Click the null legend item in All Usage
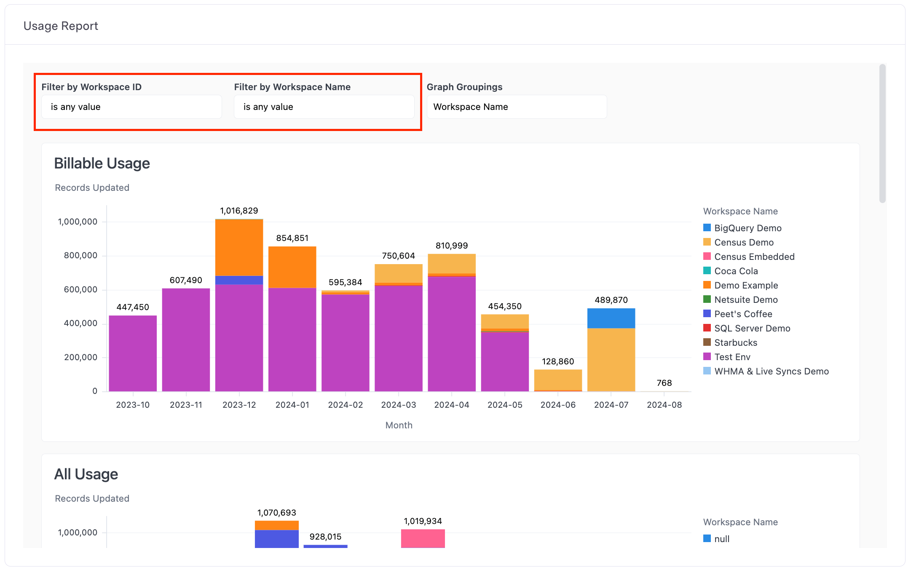Image resolution: width=911 pixels, height=572 pixels. [721, 539]
